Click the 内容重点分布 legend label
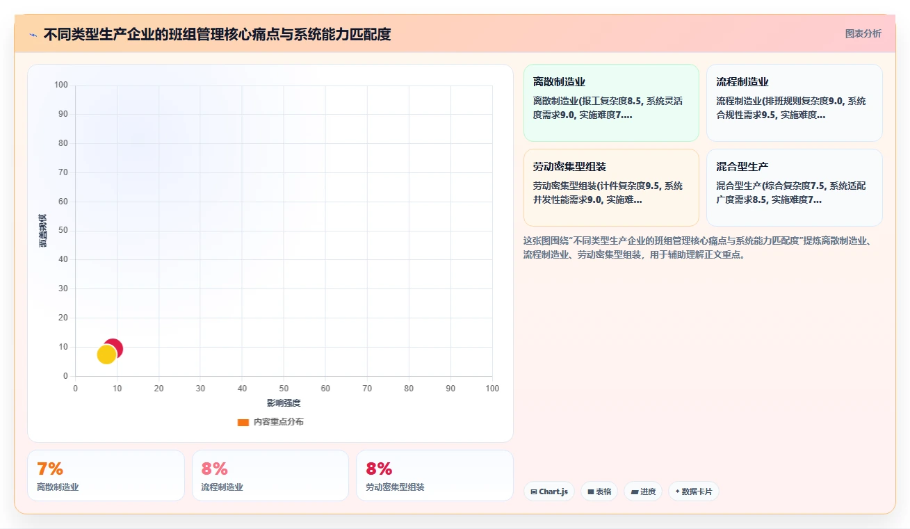 point(278,422)
